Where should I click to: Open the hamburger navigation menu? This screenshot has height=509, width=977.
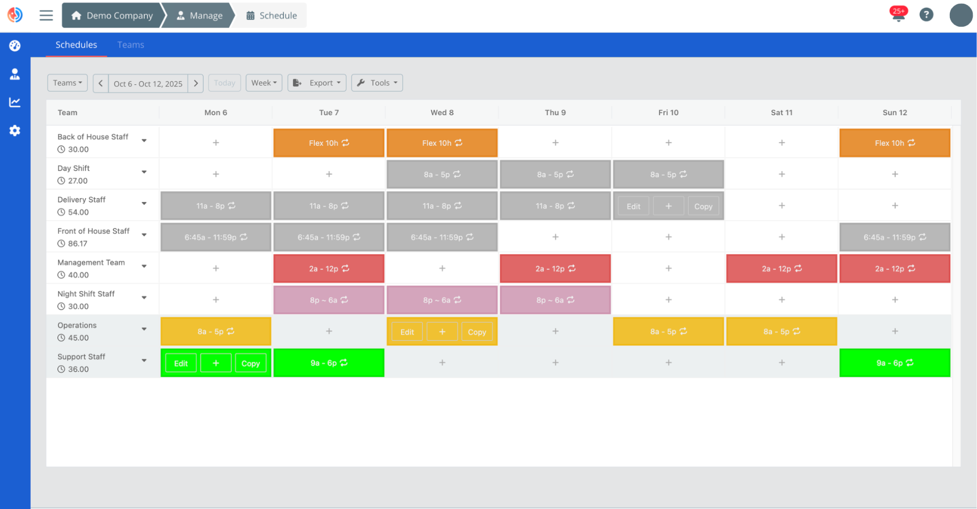coord(46,15)
